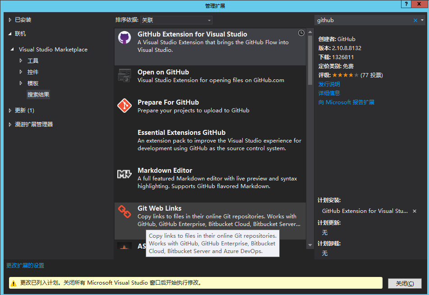The width and height of the screenshot is (429, 295).
Task: Click the 定价类别: 免费 text
Action: [336, 66]
